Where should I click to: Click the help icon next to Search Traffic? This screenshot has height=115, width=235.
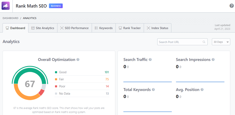pyautogui.click(x=150, y=60)
